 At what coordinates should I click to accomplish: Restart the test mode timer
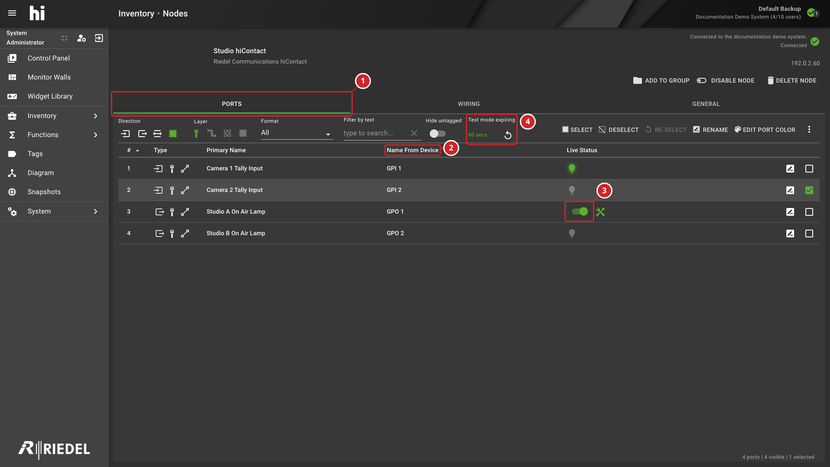[508, 135]
